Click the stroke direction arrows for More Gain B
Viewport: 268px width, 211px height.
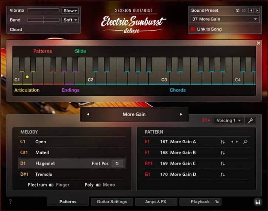223,152
